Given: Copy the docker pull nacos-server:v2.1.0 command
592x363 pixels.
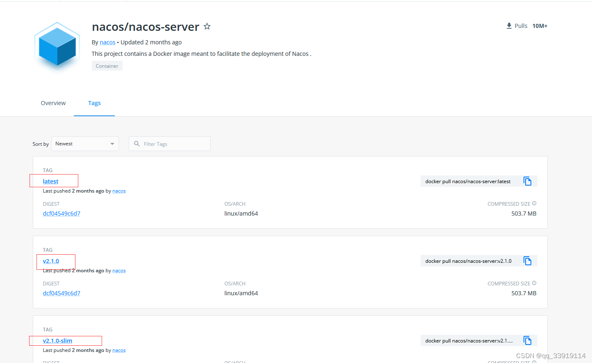Looking at the screenshot, I should point(528,260).
